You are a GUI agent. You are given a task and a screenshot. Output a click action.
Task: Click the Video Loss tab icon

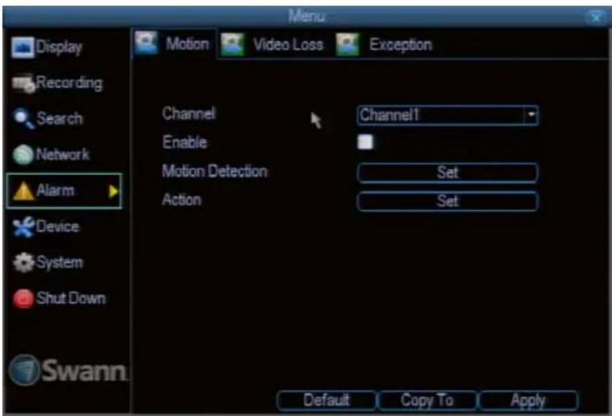(232, 44)
